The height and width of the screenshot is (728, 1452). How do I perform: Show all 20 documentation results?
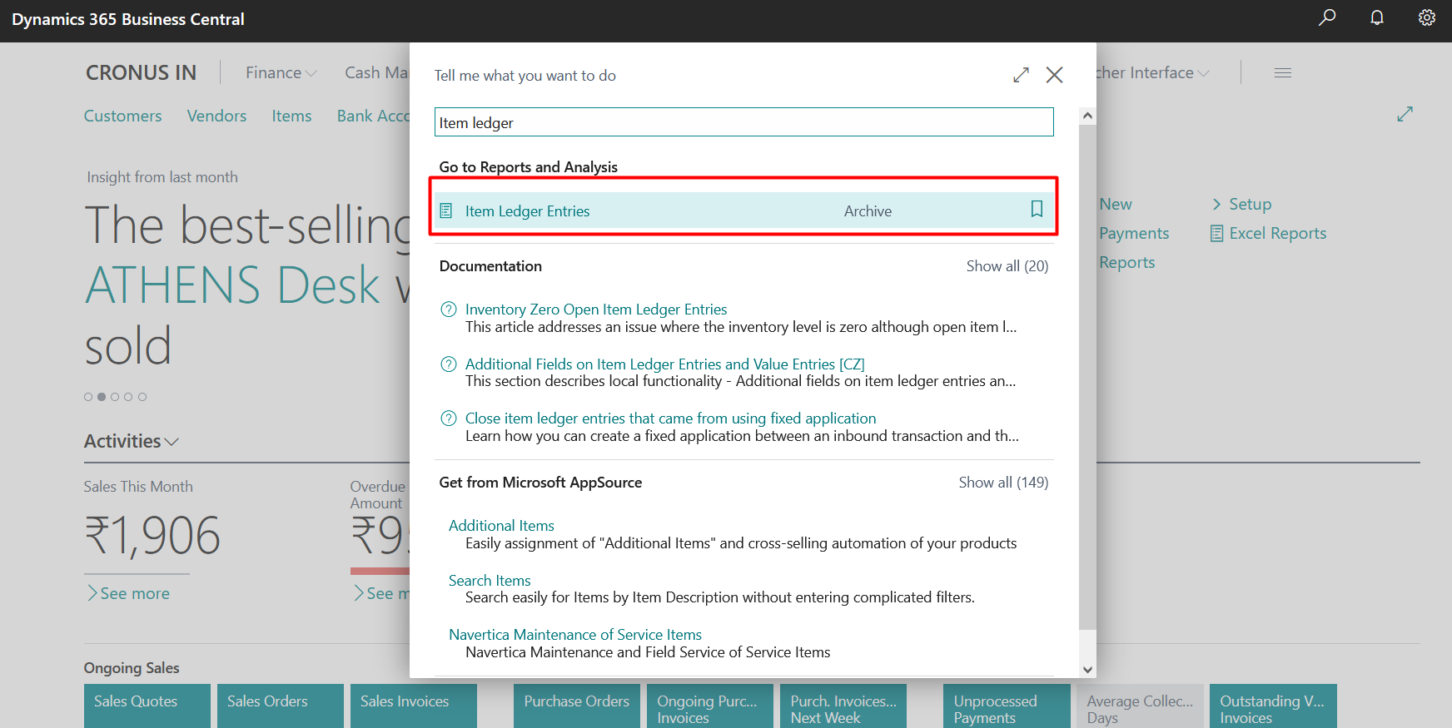tap(1007, 266)
